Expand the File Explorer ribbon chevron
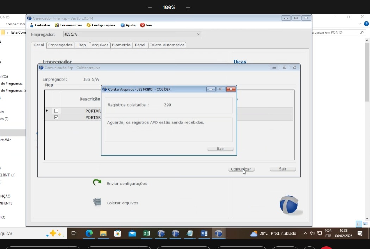The width and height of the screenshot is (370, 249). click(360, 24)
